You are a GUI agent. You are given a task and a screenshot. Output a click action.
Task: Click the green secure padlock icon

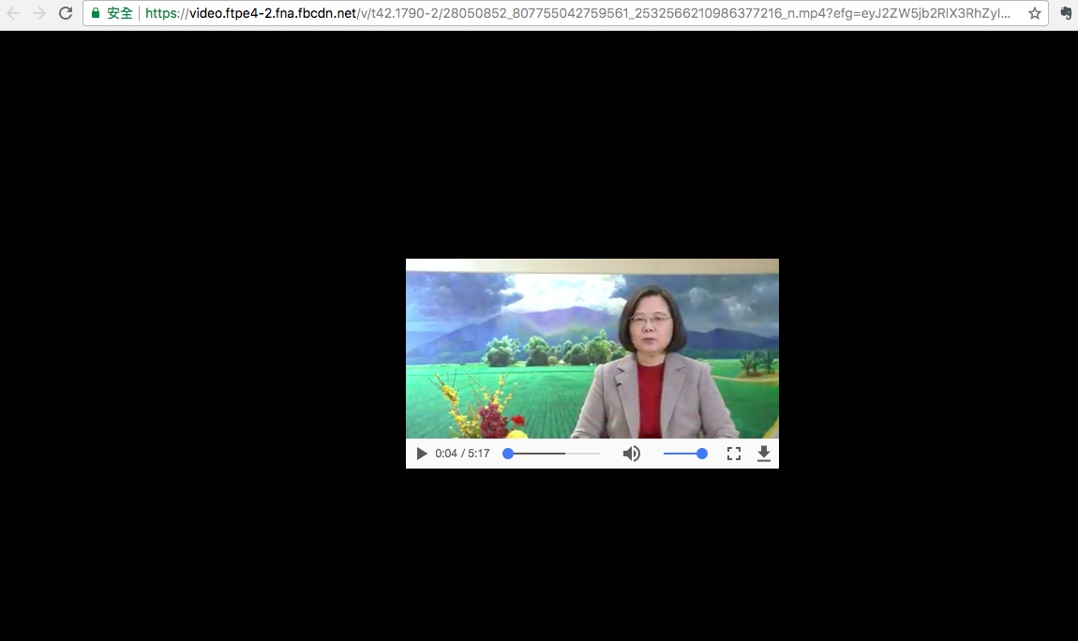[x=96, y=13]
